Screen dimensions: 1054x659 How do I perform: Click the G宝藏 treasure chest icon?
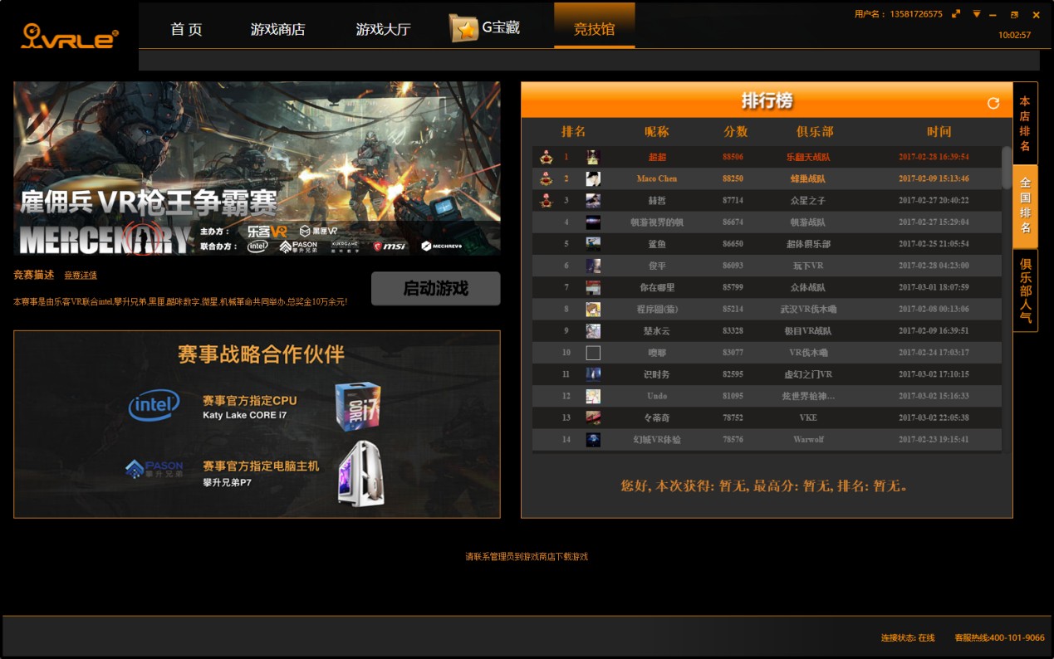pyautogui.click(x=464, y=28)
